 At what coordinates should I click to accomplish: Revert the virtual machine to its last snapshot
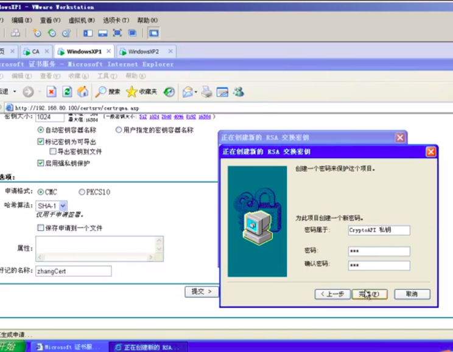tap(52, 33)
